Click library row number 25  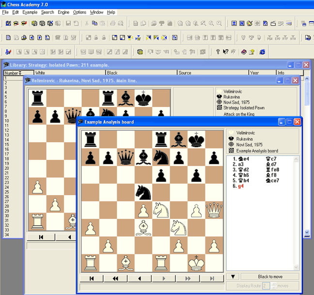[x=7, y=192]
